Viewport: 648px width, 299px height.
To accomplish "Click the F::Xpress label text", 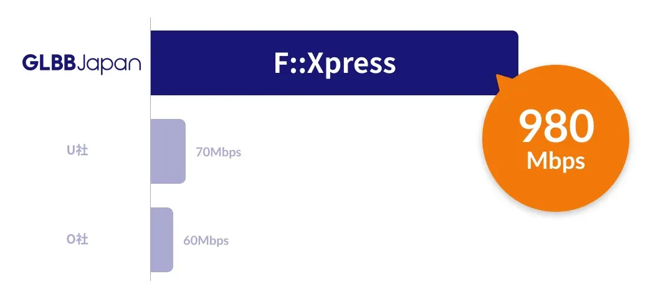I will click(x=335, y=63).
